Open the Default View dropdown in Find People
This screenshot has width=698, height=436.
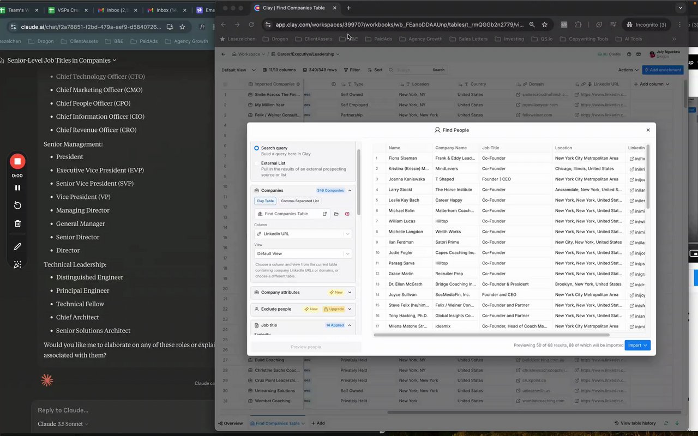click(303, 254)
